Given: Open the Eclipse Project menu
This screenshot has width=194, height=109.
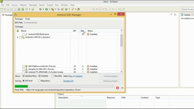Looking at the screenshot, I should pyautogui.click(x=50, y=5).
